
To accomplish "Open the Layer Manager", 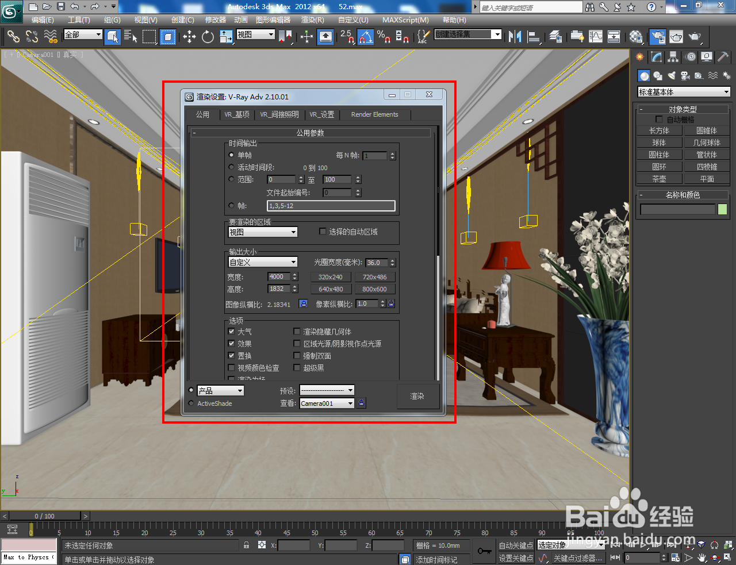I will tap(555, 37).
